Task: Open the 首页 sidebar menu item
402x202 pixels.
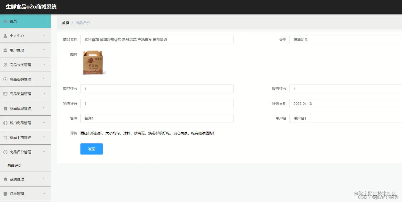Action: click(25, 21)
